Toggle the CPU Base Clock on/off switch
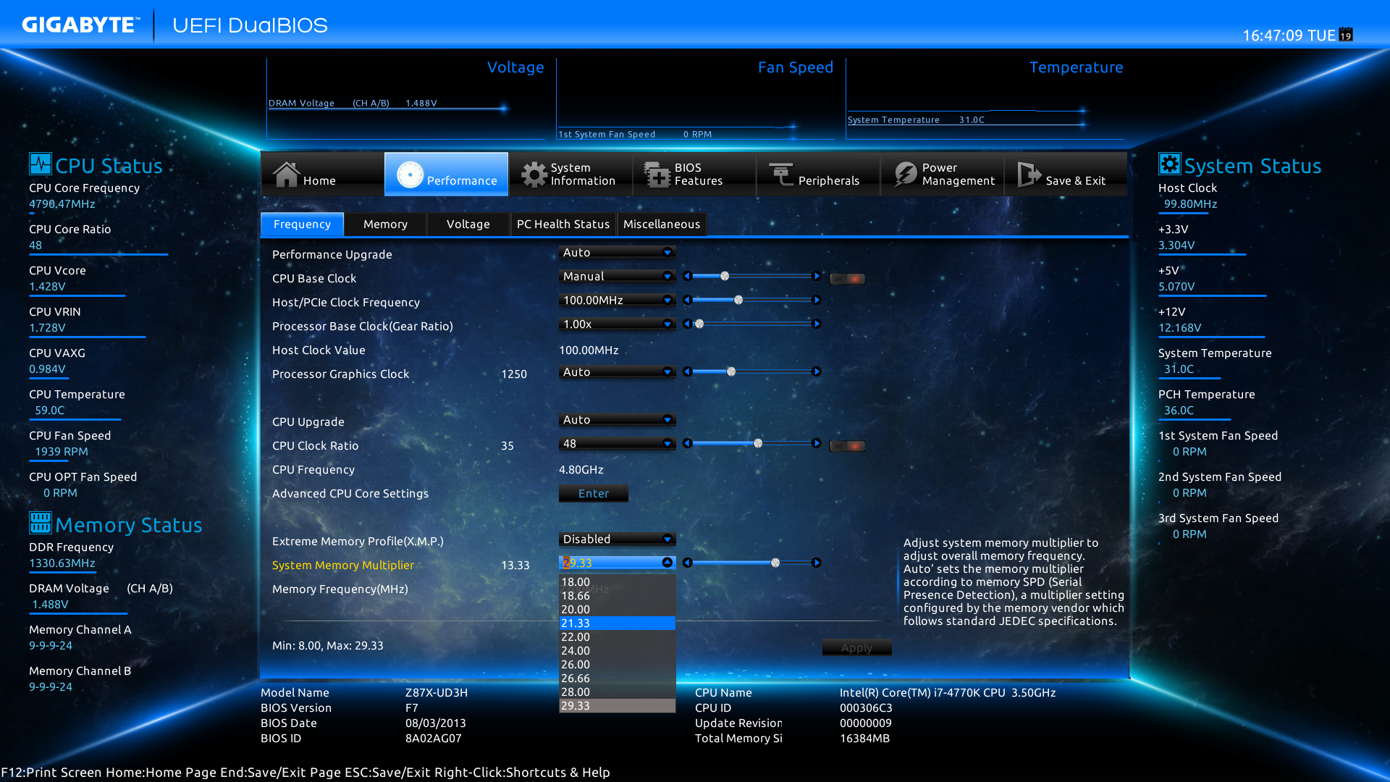The image size is (1390, 782). (x=847, y=279)
